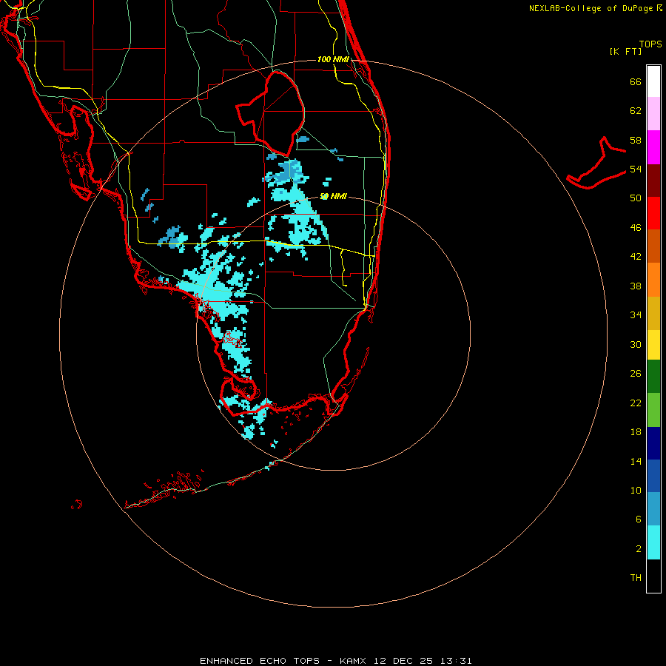666x666 pixels.
Task: Click the '34' legend value
Action: pyautogui.click(x=636, y=314)
